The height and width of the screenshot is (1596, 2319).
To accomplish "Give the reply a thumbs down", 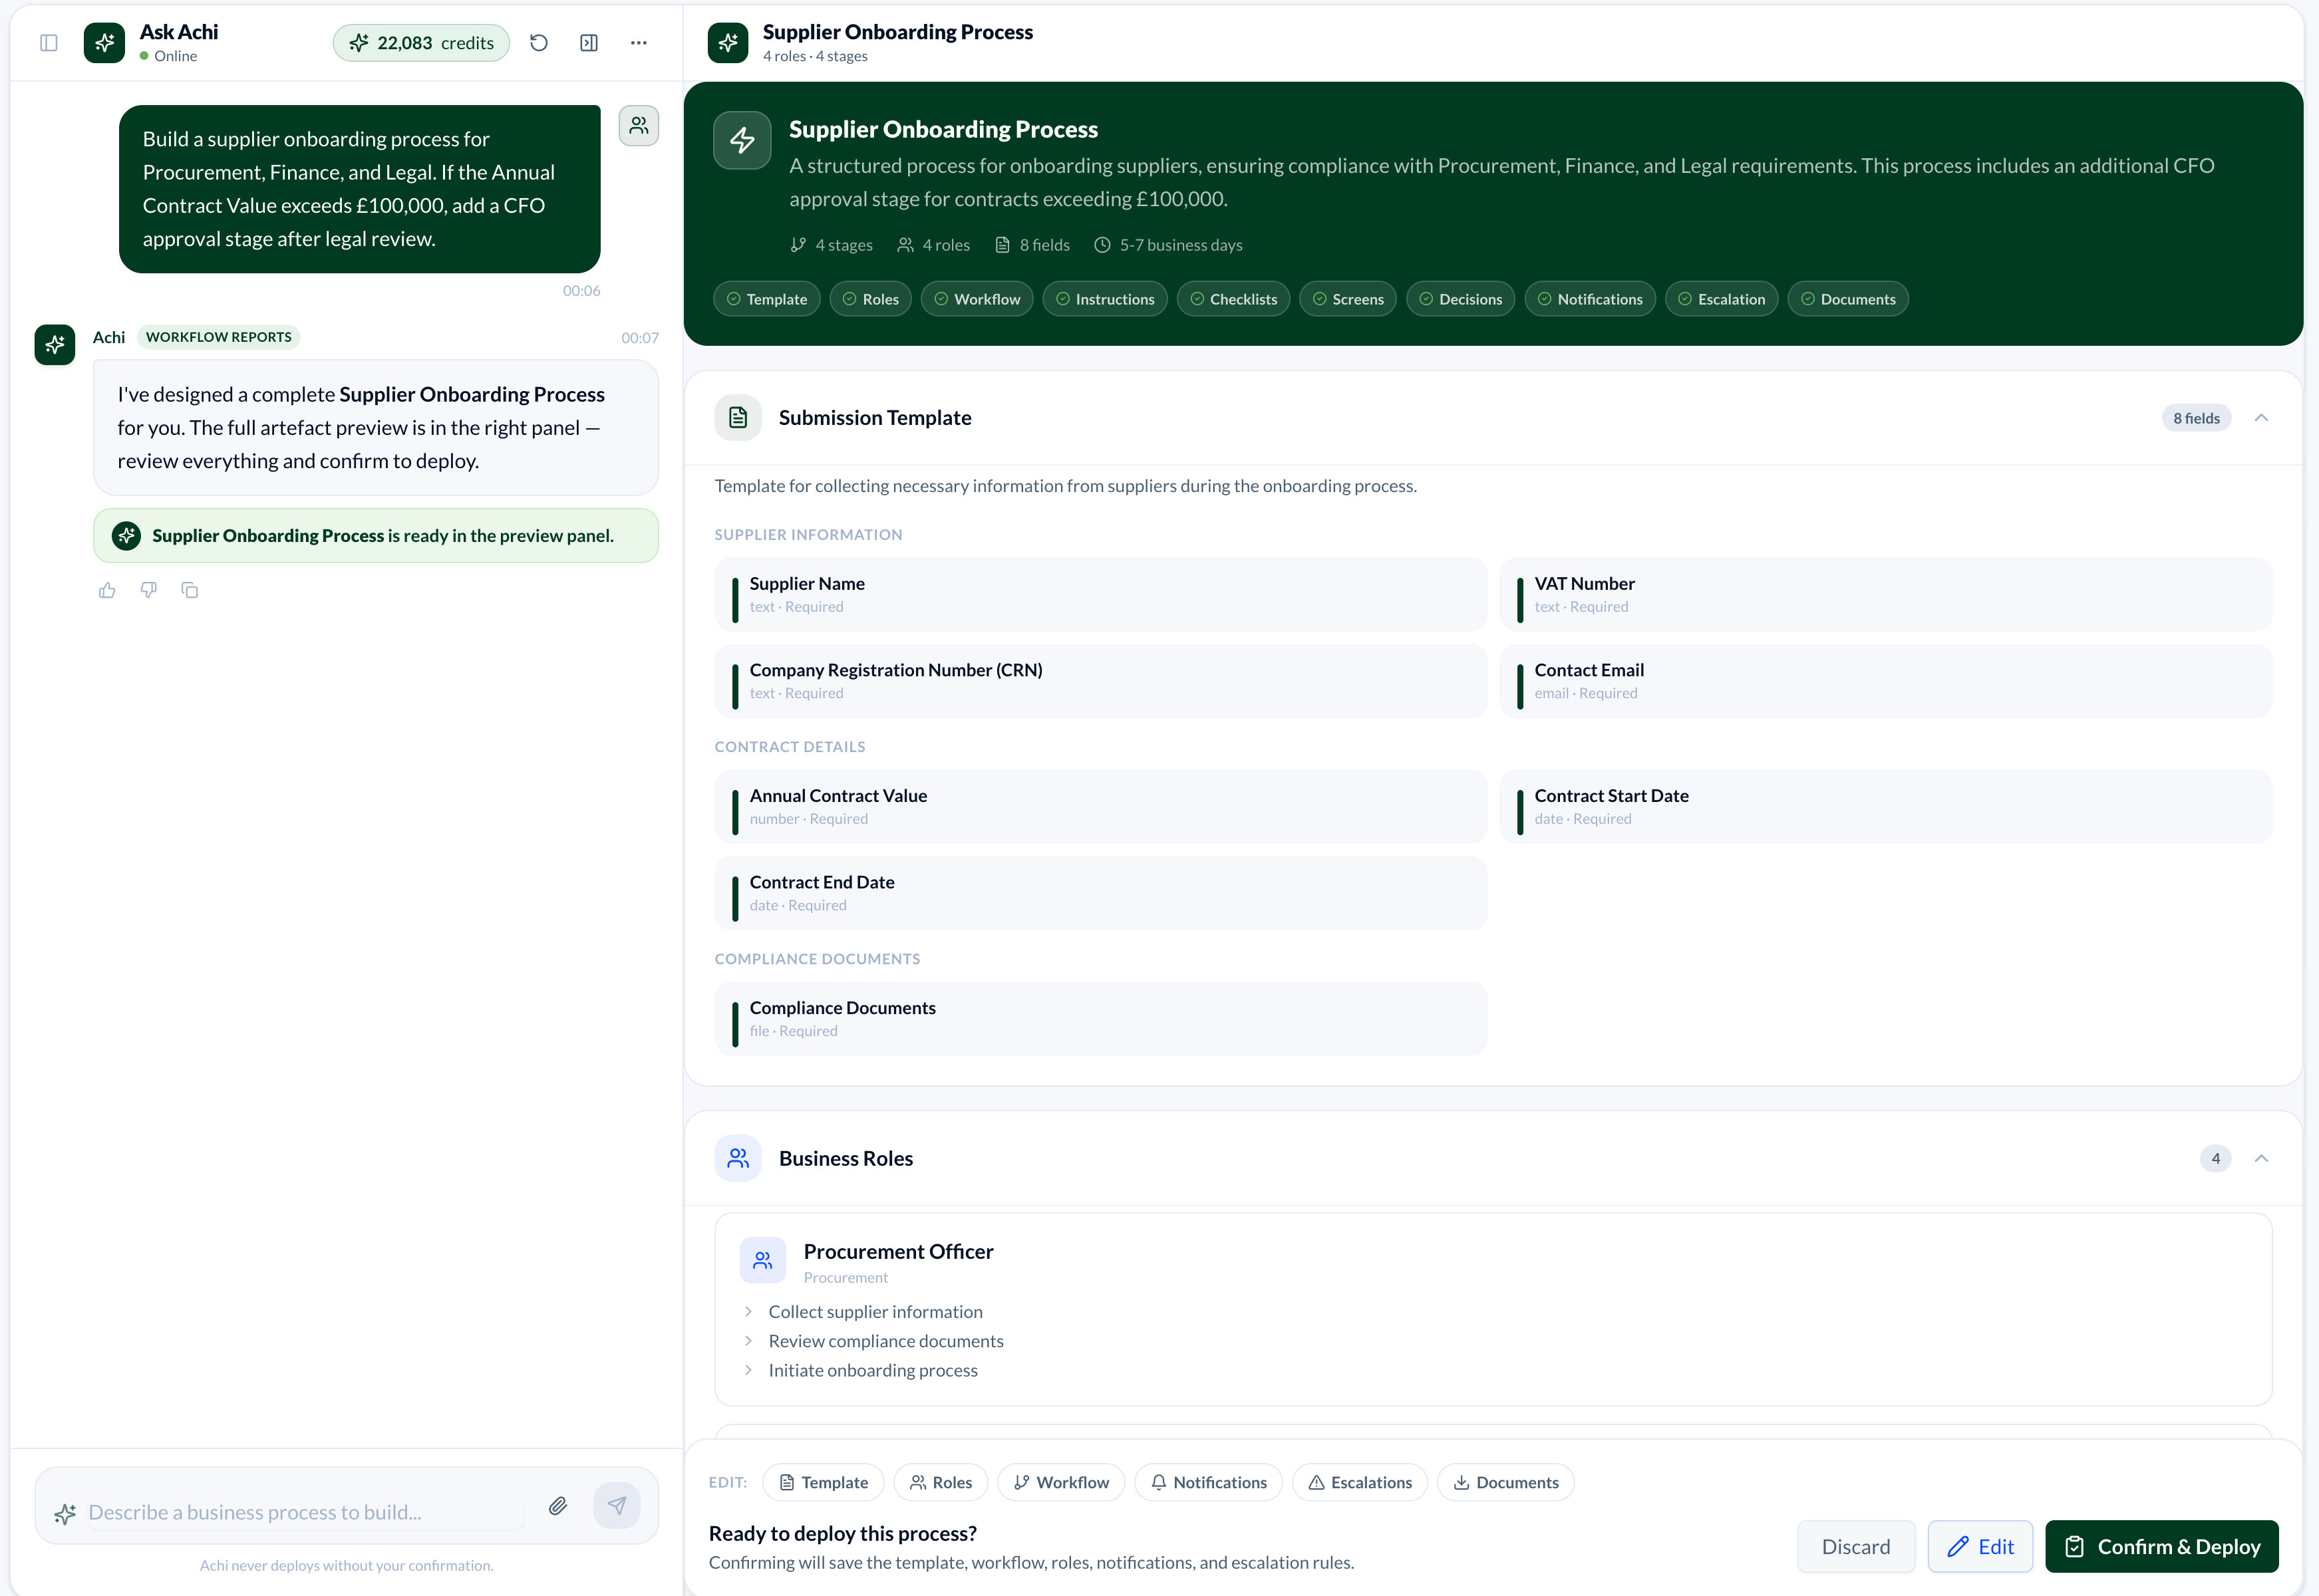I will (x=148, y=591).
